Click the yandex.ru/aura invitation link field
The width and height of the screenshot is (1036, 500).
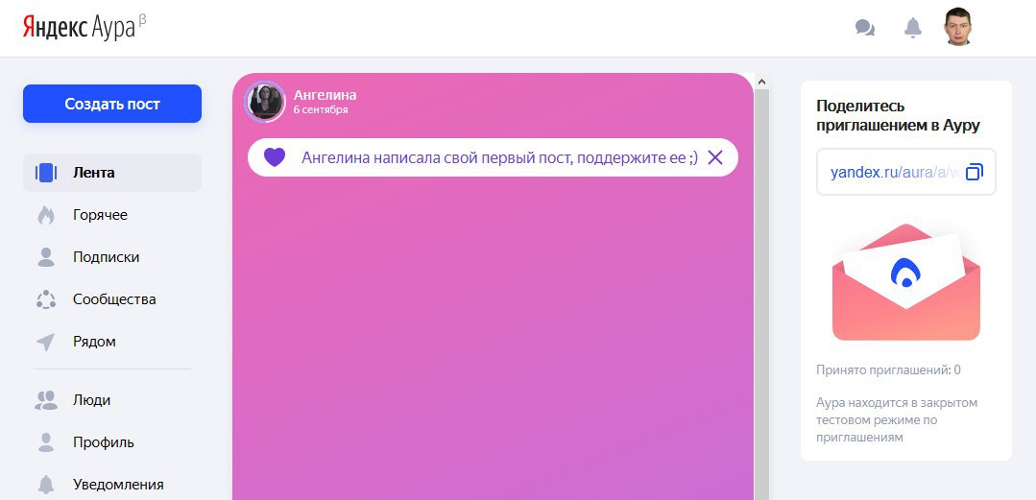[x=905, y=173]
